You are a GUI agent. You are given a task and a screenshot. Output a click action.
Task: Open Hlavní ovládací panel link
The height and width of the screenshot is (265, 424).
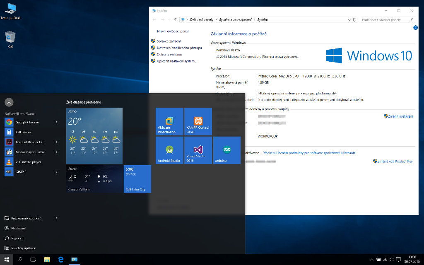point(173,31)
